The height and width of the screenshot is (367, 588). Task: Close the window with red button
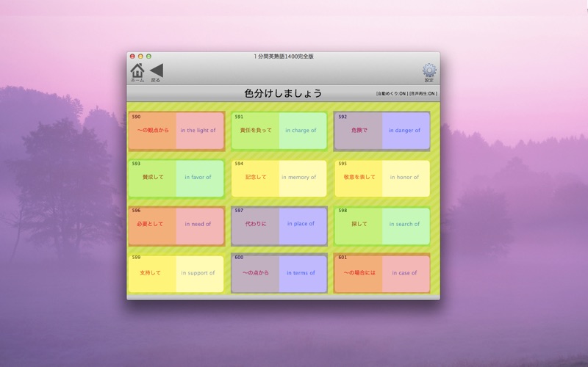point(132,57)
